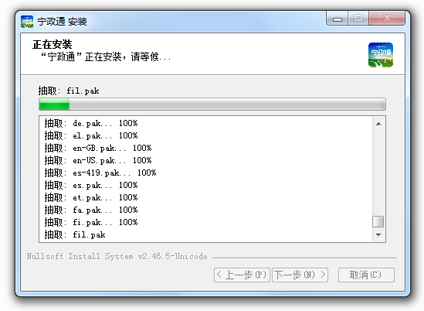Click status text '抽取: fil.pak' above progress bar
Image resolution: width=424 pixels, height=311 pixels.
tap(69, 91)
